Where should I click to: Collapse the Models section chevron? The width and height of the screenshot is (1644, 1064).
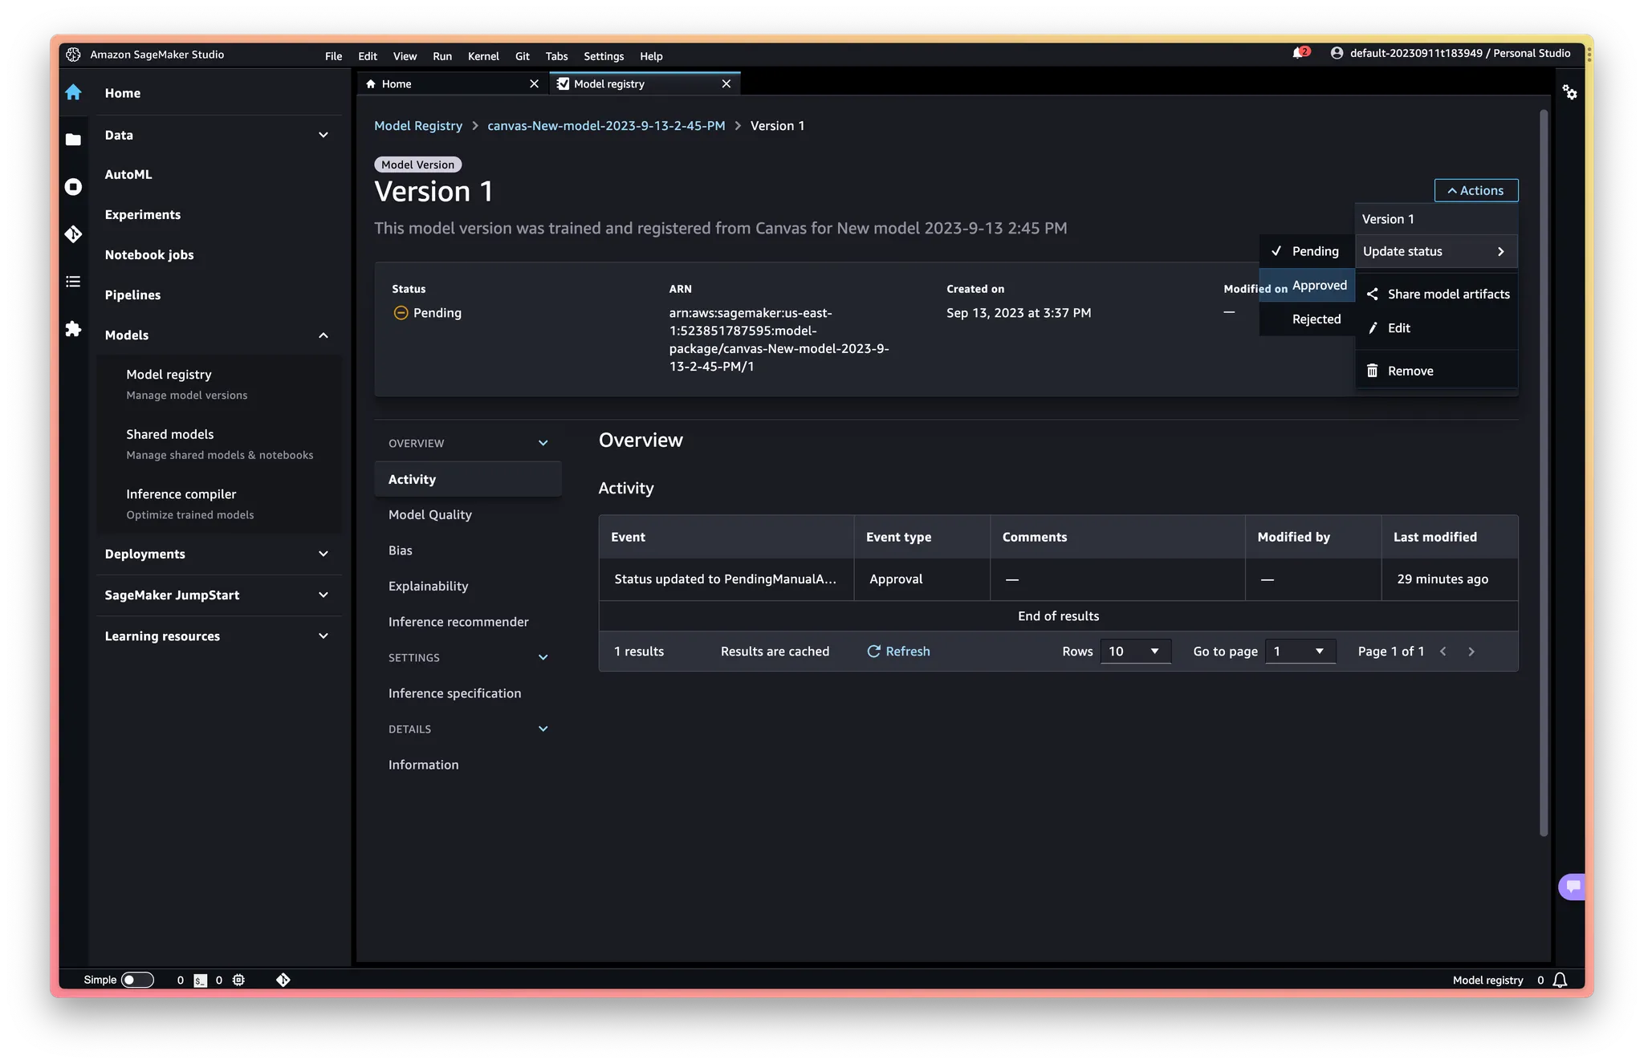324,335
